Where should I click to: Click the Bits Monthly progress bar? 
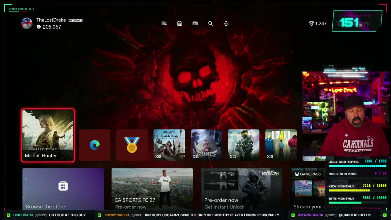click(x=357, y=203)
